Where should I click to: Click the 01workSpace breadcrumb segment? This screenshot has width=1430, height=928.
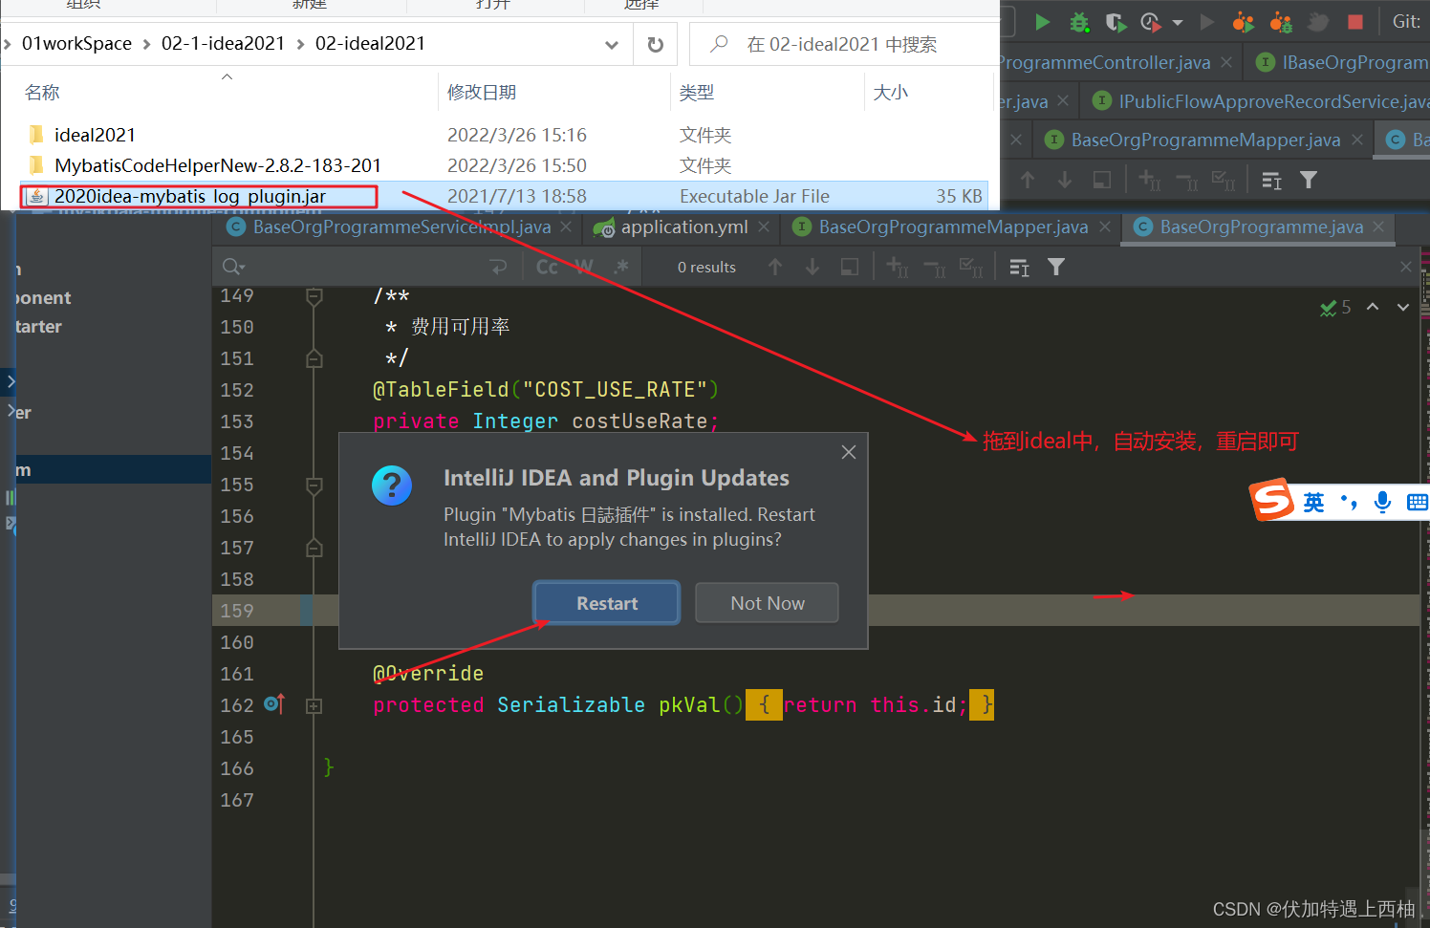coord(76,43)
